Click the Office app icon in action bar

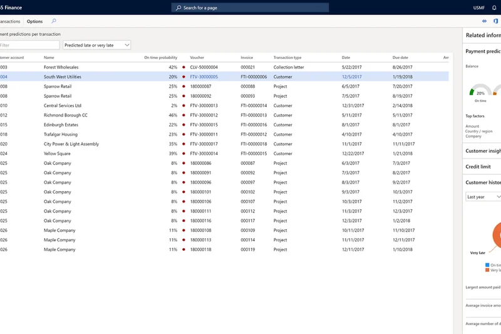[x=495, y=21]
